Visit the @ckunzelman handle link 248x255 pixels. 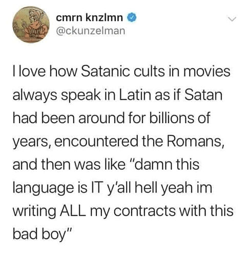tap(91, 31)
